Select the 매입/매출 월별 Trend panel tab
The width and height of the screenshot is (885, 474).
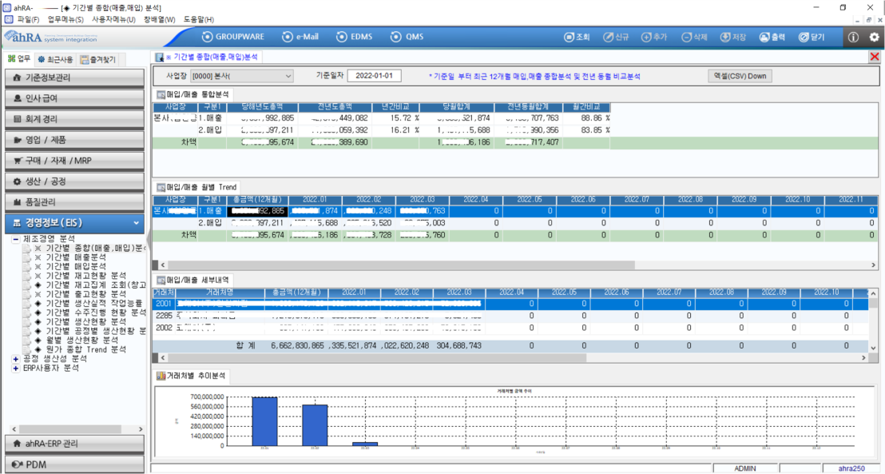click(196, 187)
